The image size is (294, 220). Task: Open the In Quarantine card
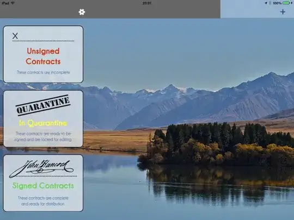point(43,118)
